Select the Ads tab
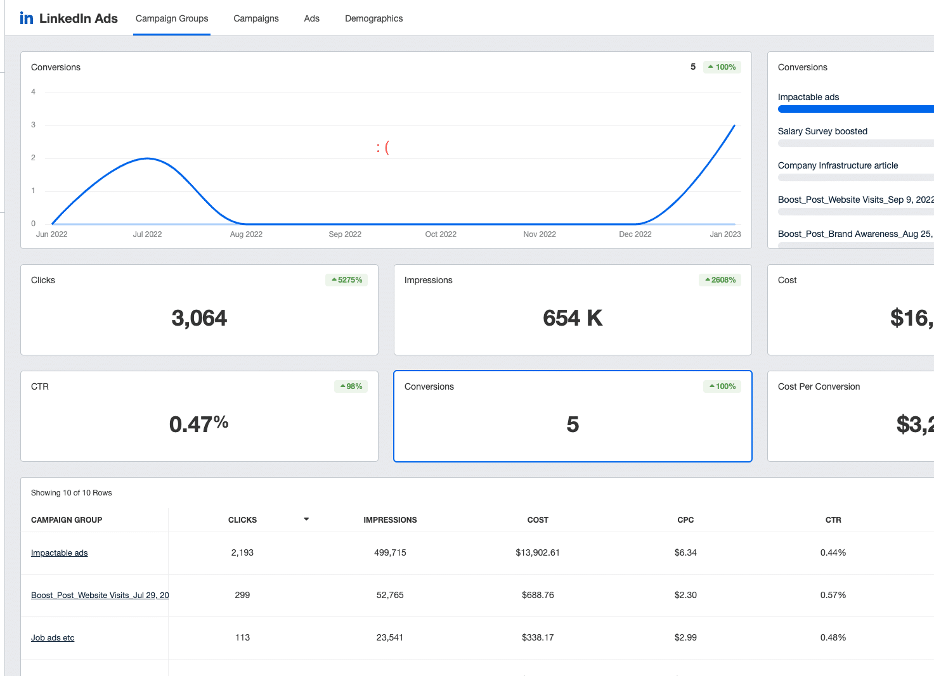The height and width of the screenshot is (676, 934). pyautogui.click(x=311, y=18)
